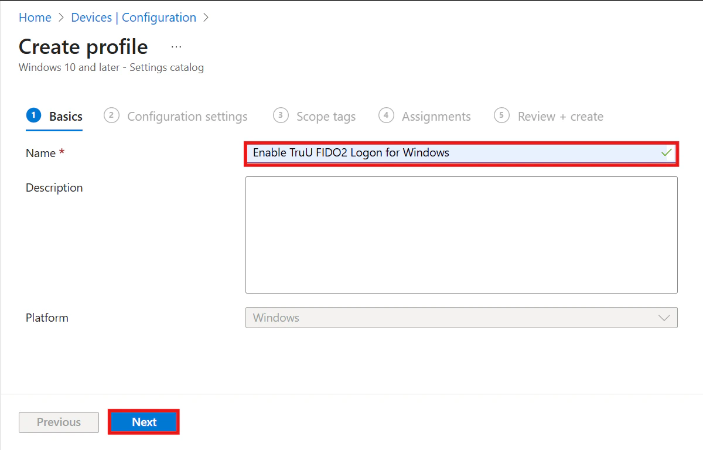Click the 'Windows 10 and later - Settings catalog' subtitle
Viewport: 703px width, 450px height.
point(111,67)
